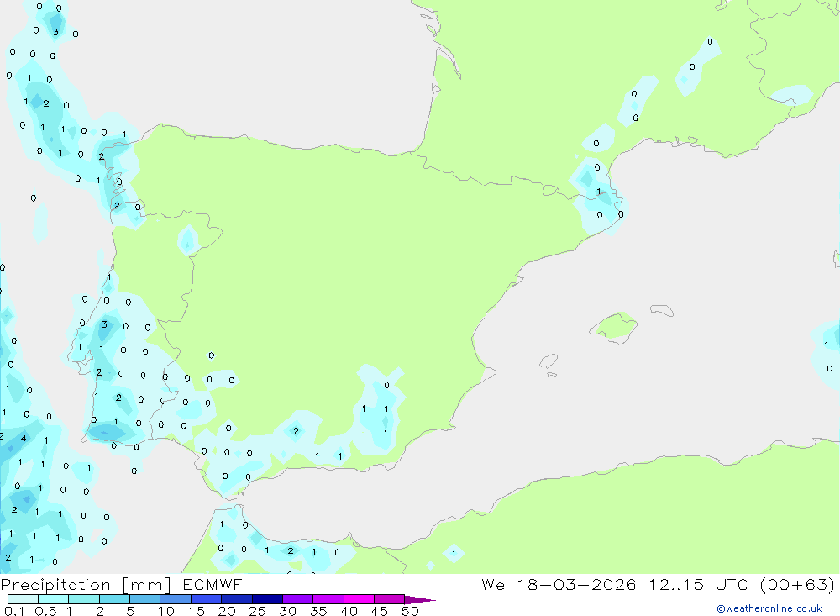840x616 pixels.
Task: Click the '50' legend scale label
Action: coord(410,611)
